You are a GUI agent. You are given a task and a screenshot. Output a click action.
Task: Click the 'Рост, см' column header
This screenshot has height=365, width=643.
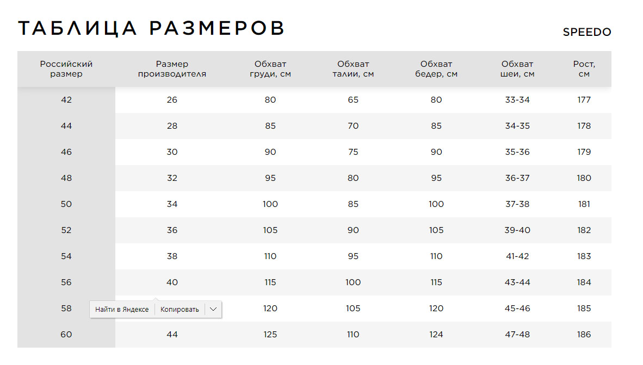click(584, 69)
